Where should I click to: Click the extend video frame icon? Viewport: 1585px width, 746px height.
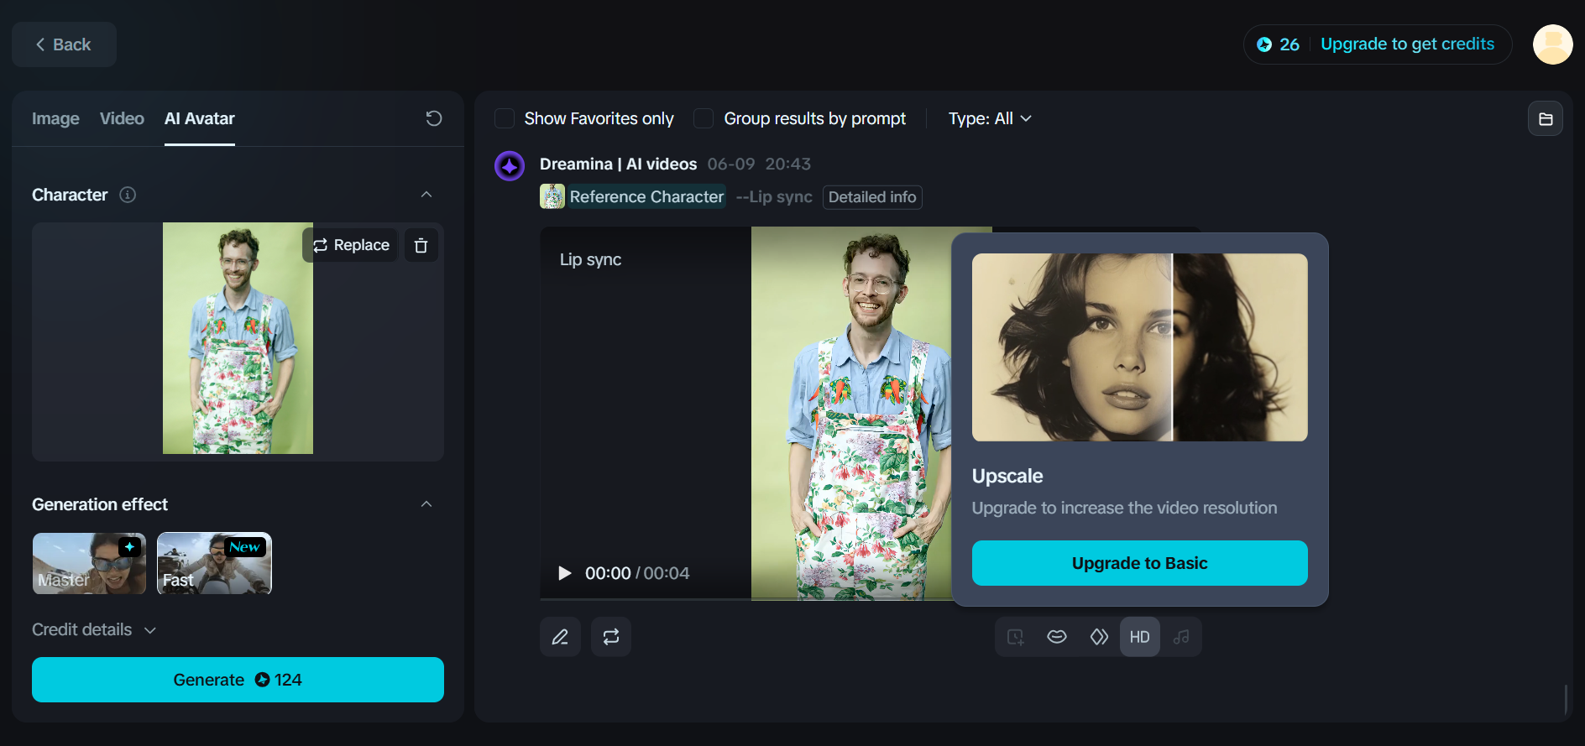click(x=1016, y=637)
